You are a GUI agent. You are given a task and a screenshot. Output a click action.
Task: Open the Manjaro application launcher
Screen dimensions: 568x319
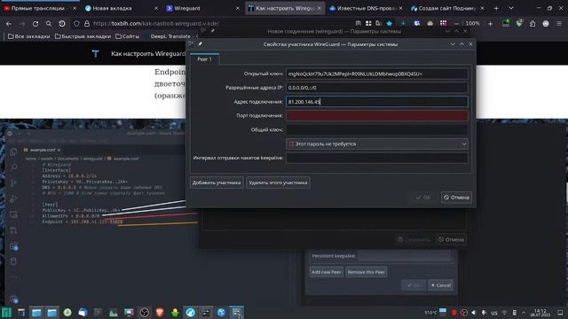point(6,313)
